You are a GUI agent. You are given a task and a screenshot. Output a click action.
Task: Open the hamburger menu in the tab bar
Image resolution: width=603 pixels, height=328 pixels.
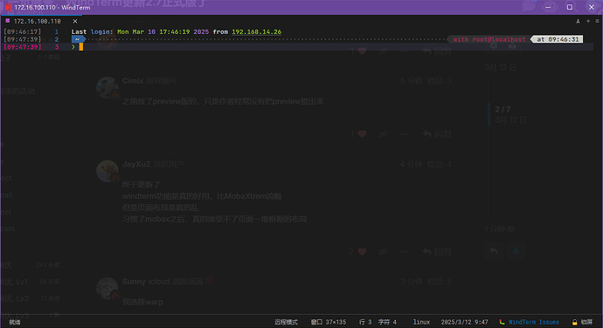click(x=597, y=21)
